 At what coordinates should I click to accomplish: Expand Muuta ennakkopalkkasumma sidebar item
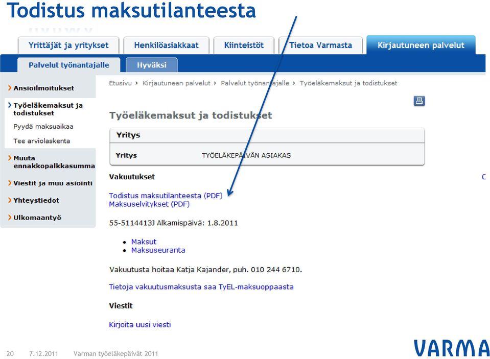pos(54,162)
